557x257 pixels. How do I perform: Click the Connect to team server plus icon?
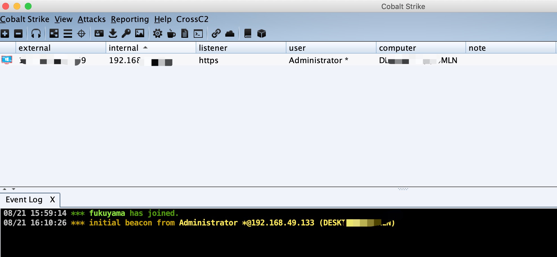tap(5, 34)
